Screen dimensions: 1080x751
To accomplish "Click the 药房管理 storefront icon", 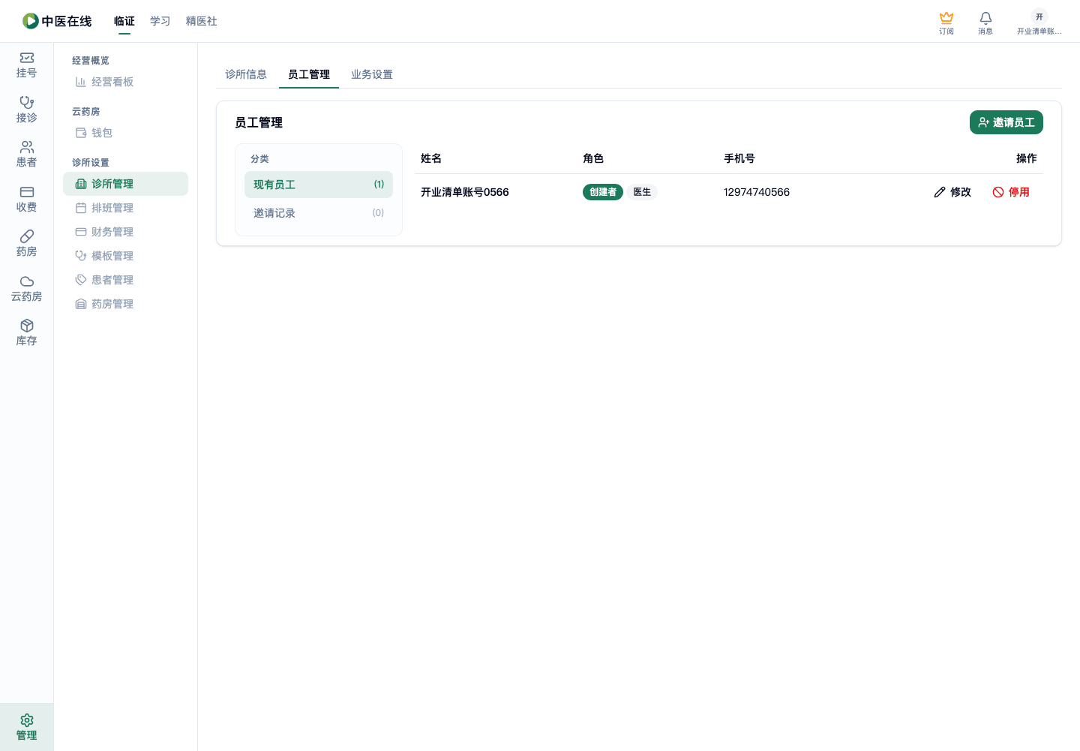I will (x=81, y=304).
